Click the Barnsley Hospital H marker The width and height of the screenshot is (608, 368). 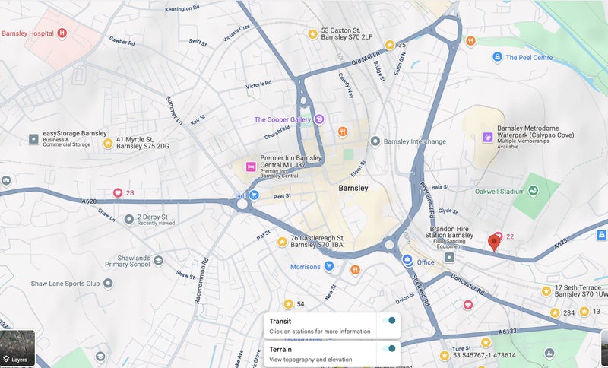[62, 33]
